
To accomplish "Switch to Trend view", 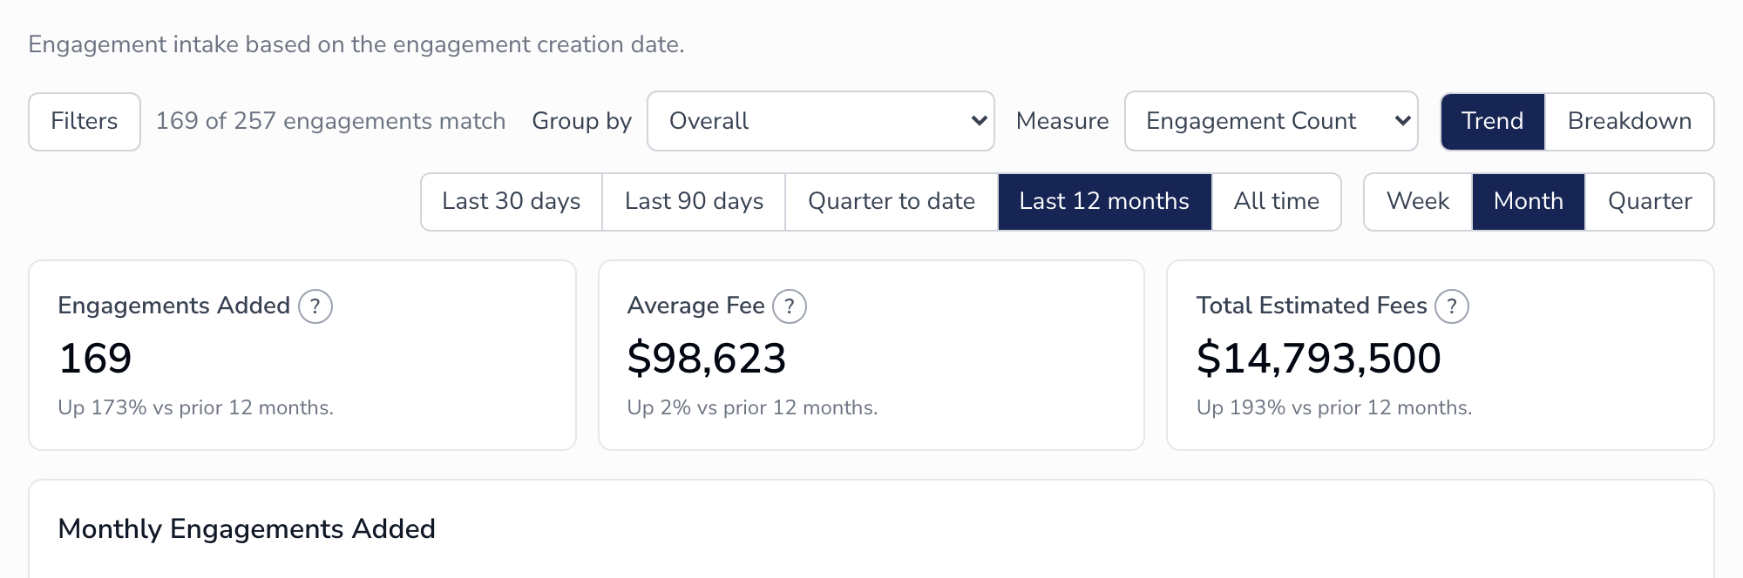I will 1493,122.
